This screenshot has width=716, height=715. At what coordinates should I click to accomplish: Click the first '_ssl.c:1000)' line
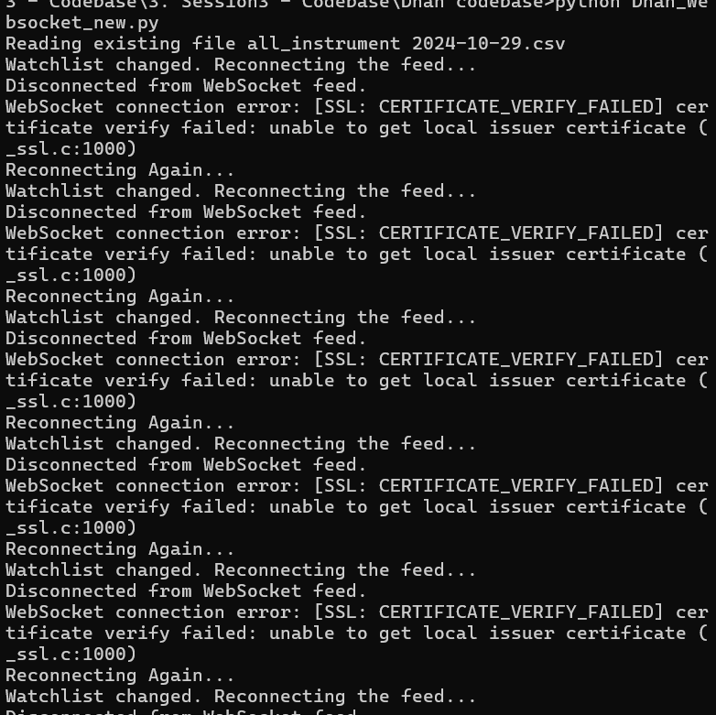tap(71, 149)
